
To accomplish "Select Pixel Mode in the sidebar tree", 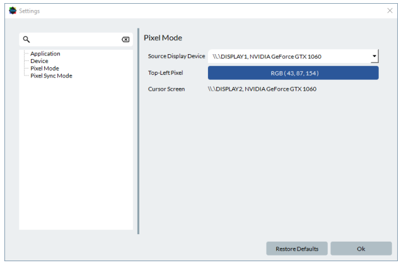I will coord(45,69).
